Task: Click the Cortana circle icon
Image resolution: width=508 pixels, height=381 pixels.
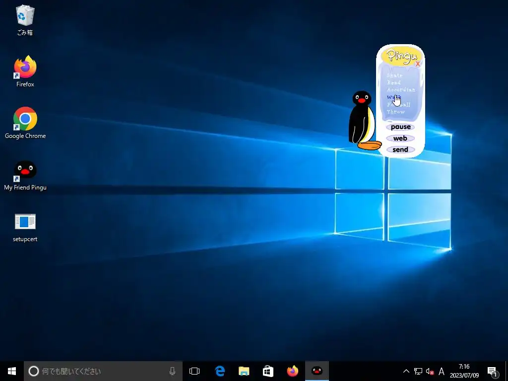Action: [x=34, y=371]
